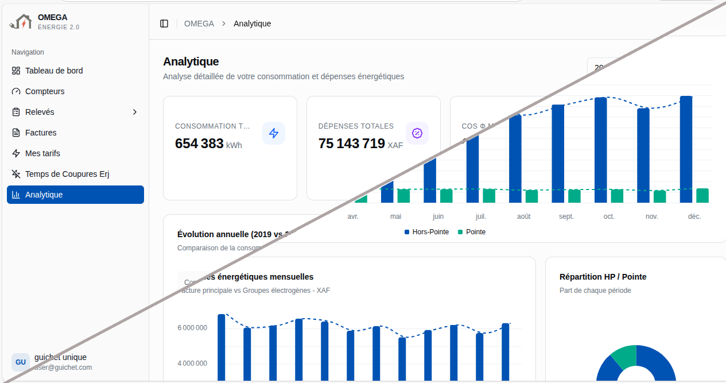Click the guichet unique user name
726x383 pixels.
click(x=60, y=357)
